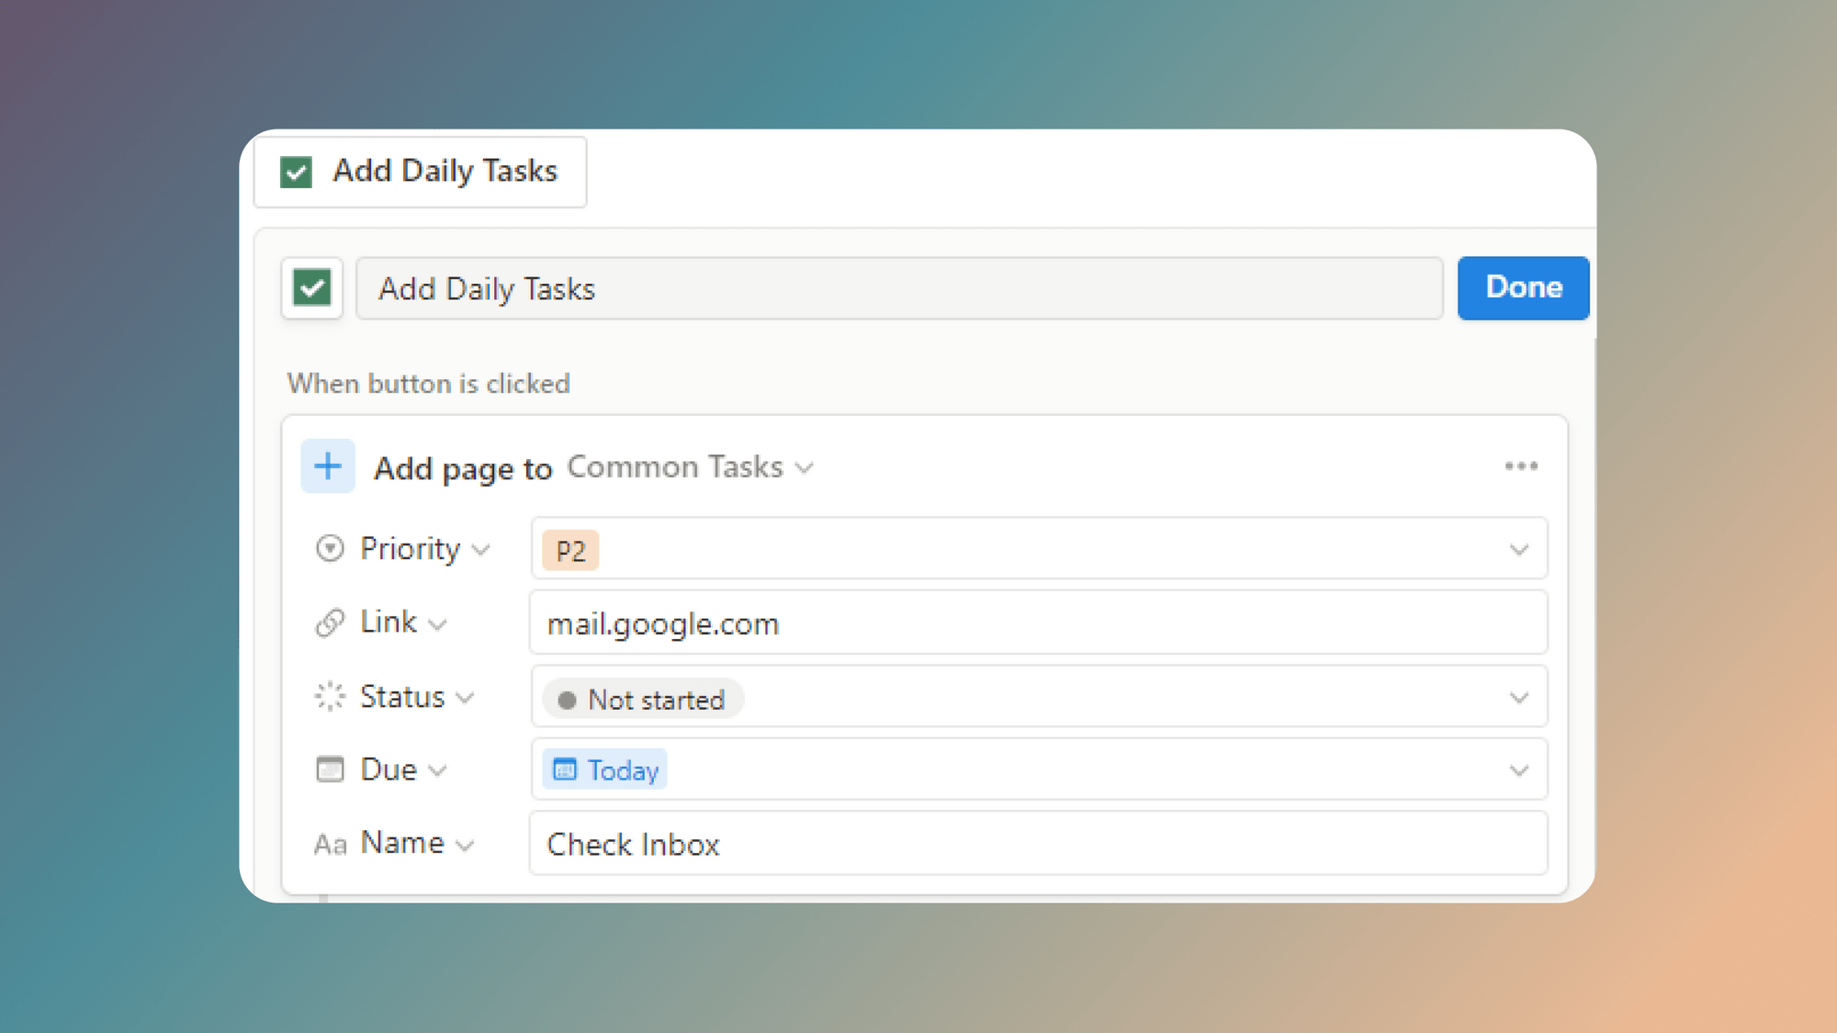This screenshot has height=1033, width=1837.
Task: Select the Not started status tag
Action: click(641, 699)
